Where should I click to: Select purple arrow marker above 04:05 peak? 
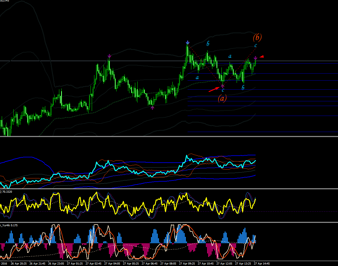point(109,56)
